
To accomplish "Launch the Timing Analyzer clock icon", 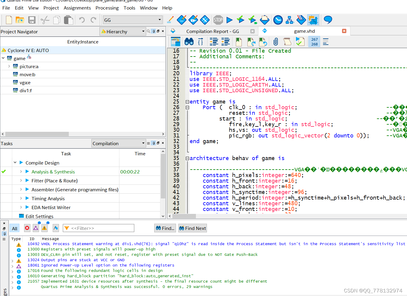I will (278, 20).
